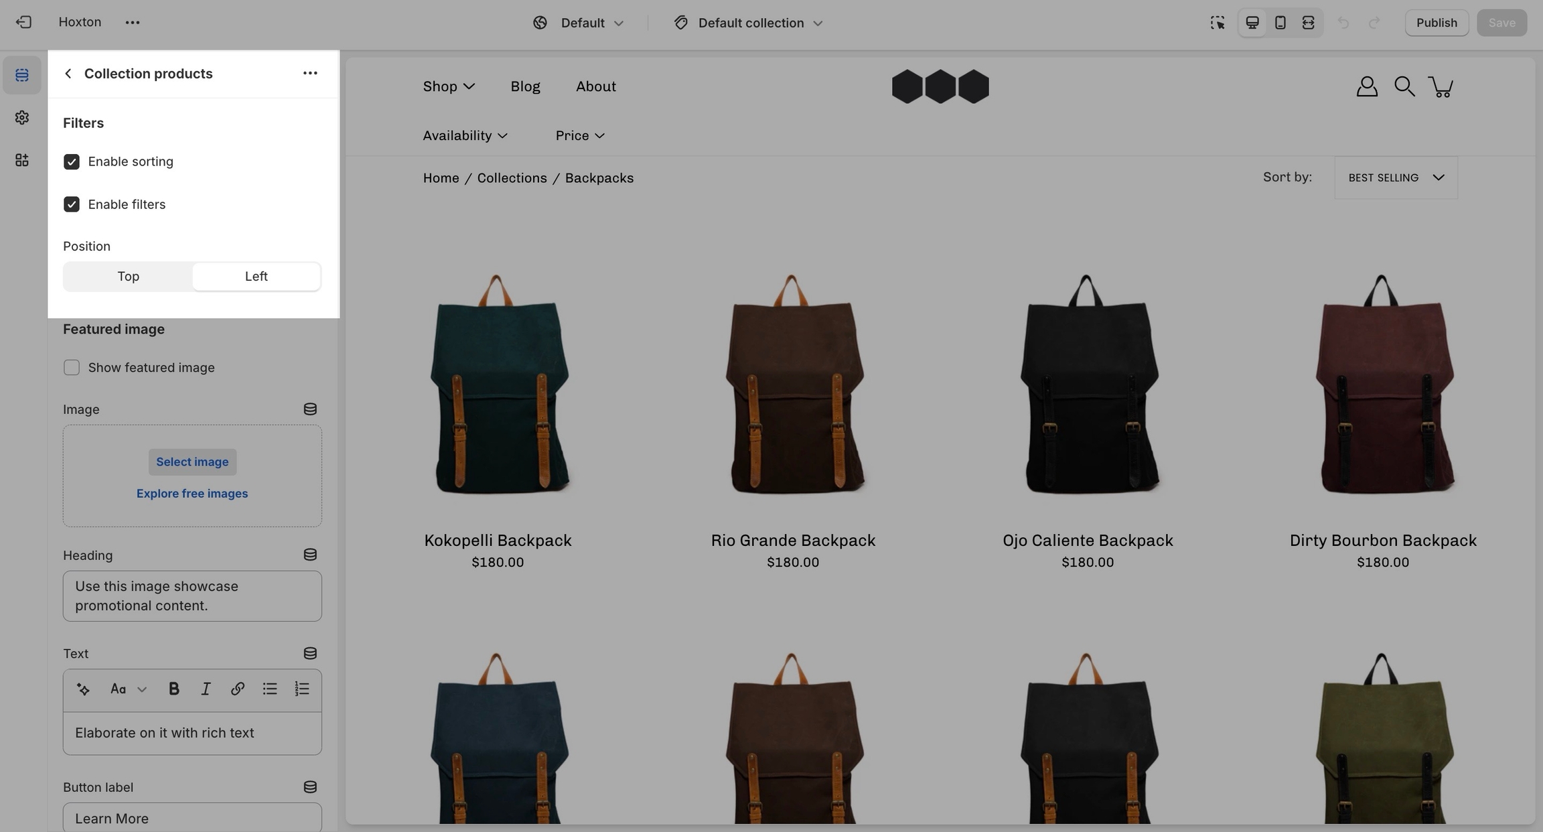Viewport: 1543px width, 832px height.
Task: Click Rio Grande Backpack title
Action: [793, 541]
